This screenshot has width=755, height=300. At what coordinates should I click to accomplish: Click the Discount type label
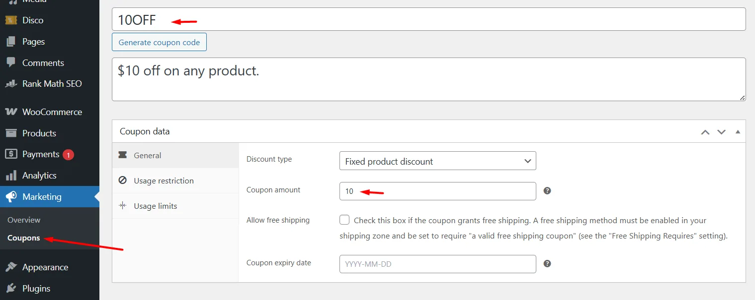(x=269, y=159)
